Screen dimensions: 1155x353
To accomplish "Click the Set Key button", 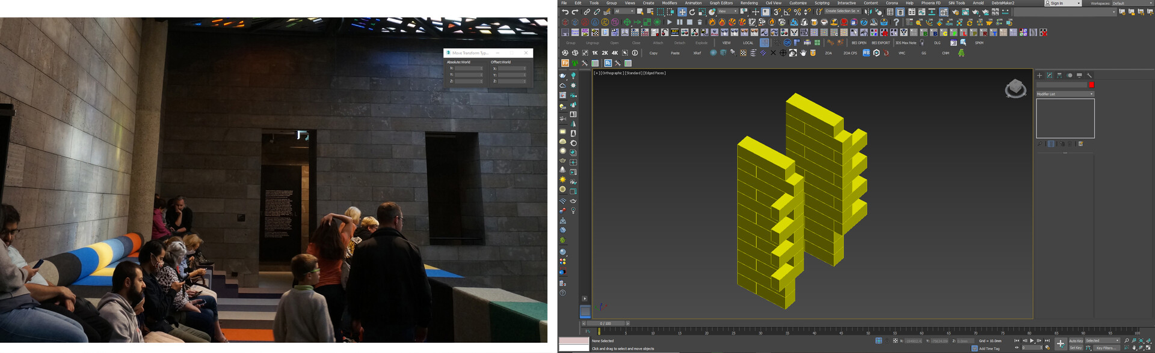I will pyautogui.click(x=1076, y=348).
